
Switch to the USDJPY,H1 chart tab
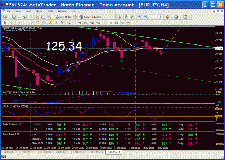(28, 152)
